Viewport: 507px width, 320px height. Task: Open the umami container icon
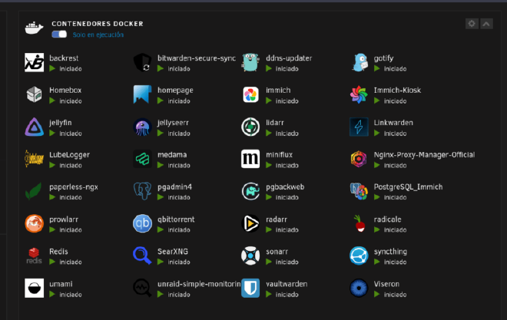pyautogui.click(x=35, y=288)
